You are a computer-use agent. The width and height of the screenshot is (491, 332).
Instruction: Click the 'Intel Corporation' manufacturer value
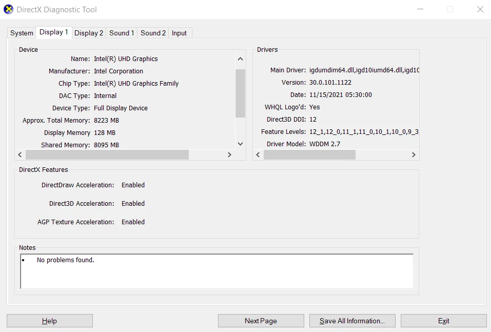(x=119, y=71)
